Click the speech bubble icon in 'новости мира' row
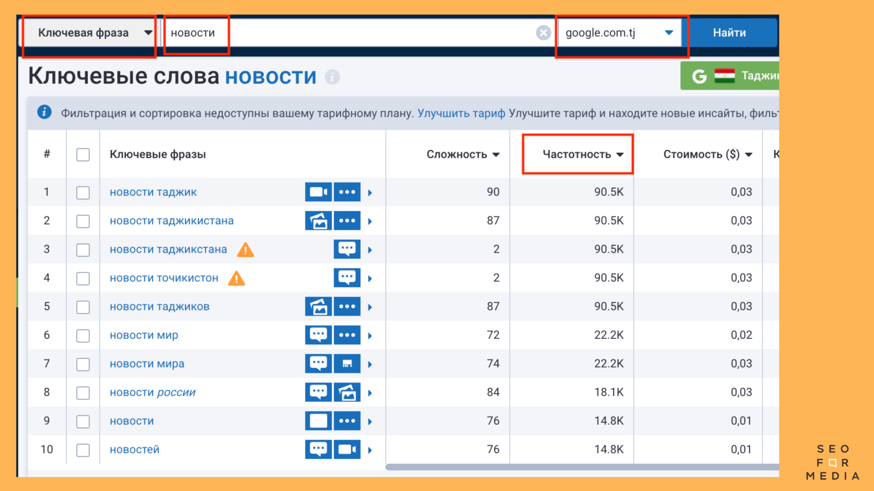Screen dimensions: 874x491 click(318, 363)
